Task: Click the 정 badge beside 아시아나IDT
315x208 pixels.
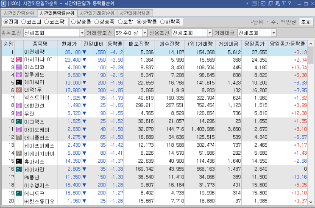Action: pyautogui.click(x=19, y=60)
